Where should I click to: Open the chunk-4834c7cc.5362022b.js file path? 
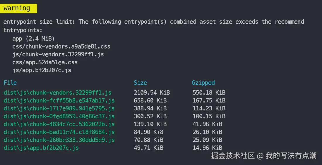click(59, 124)
